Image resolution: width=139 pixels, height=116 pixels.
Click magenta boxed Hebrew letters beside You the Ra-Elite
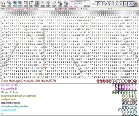(x=125, y=85)
